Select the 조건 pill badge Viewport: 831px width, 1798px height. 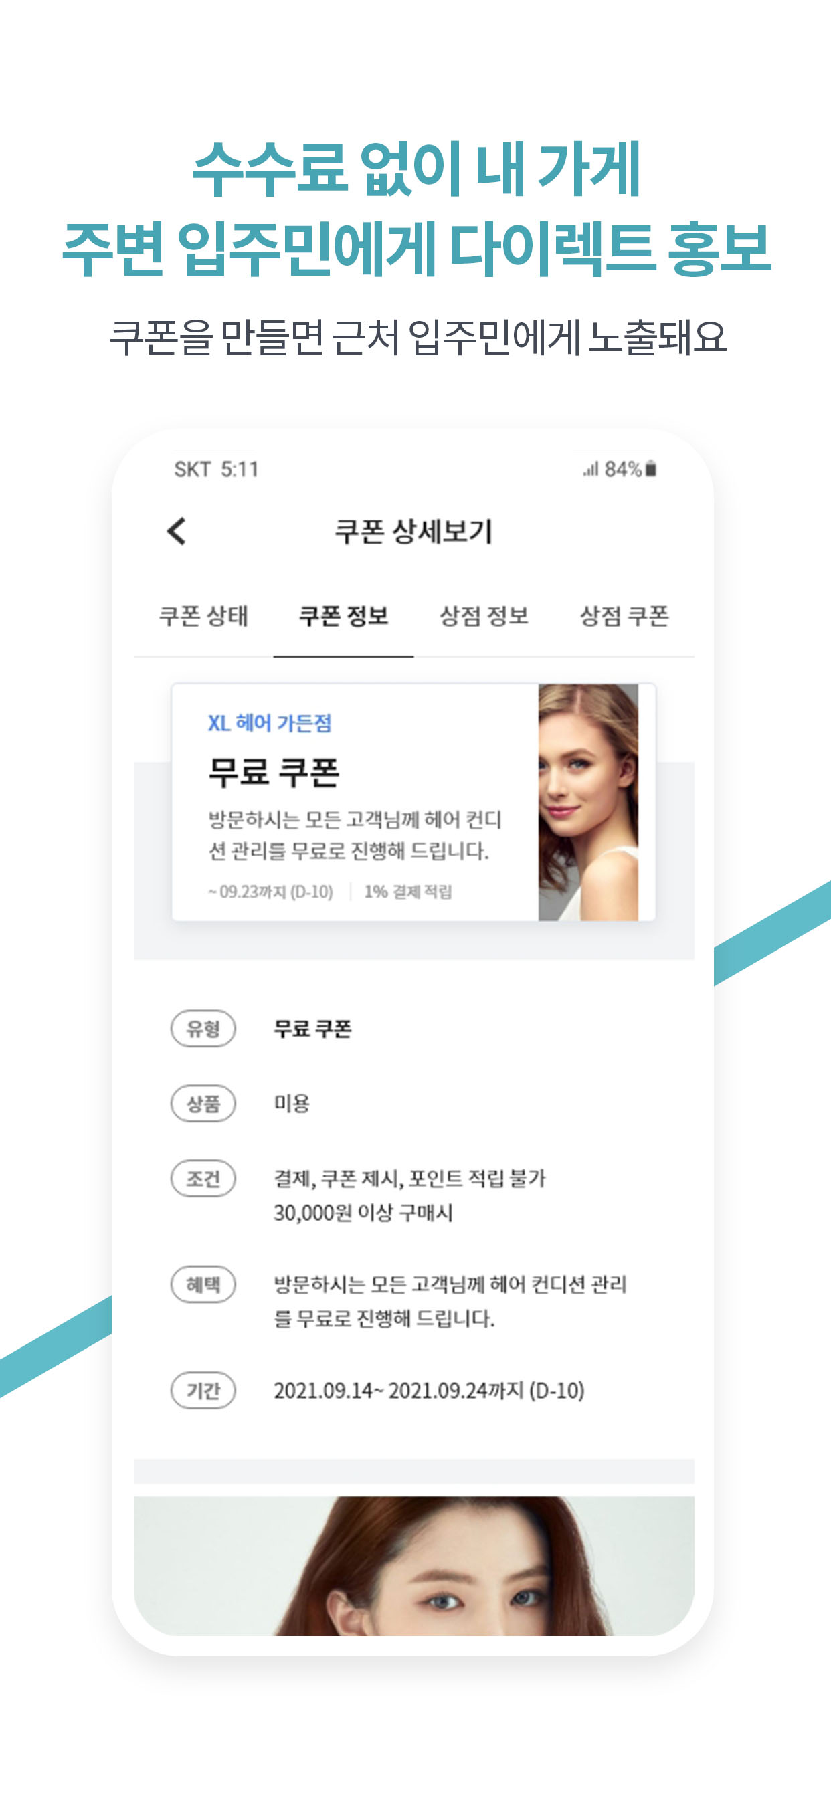pos(203,1179)
